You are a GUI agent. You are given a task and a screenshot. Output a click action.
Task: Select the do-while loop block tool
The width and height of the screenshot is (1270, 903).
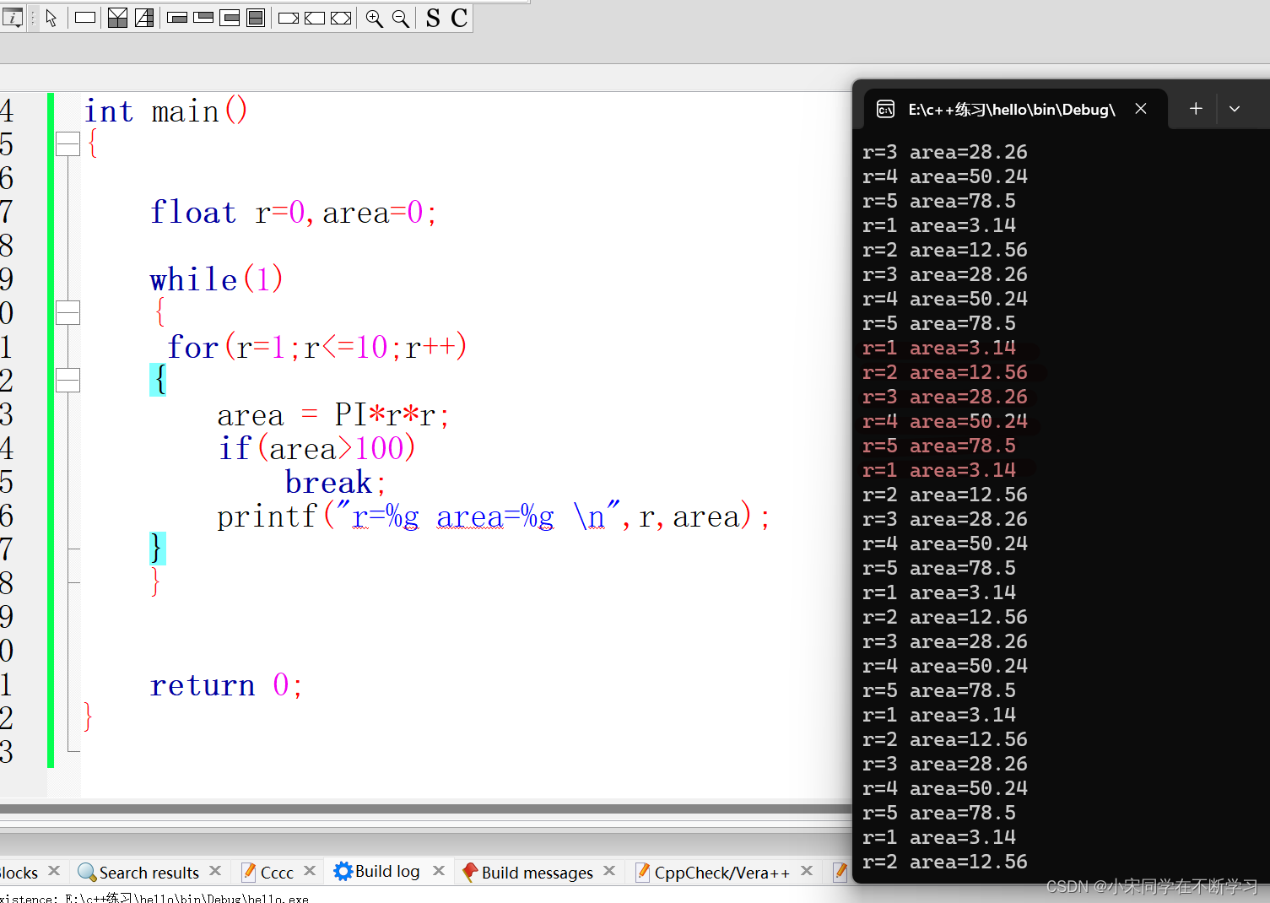[x=203, y=18]
